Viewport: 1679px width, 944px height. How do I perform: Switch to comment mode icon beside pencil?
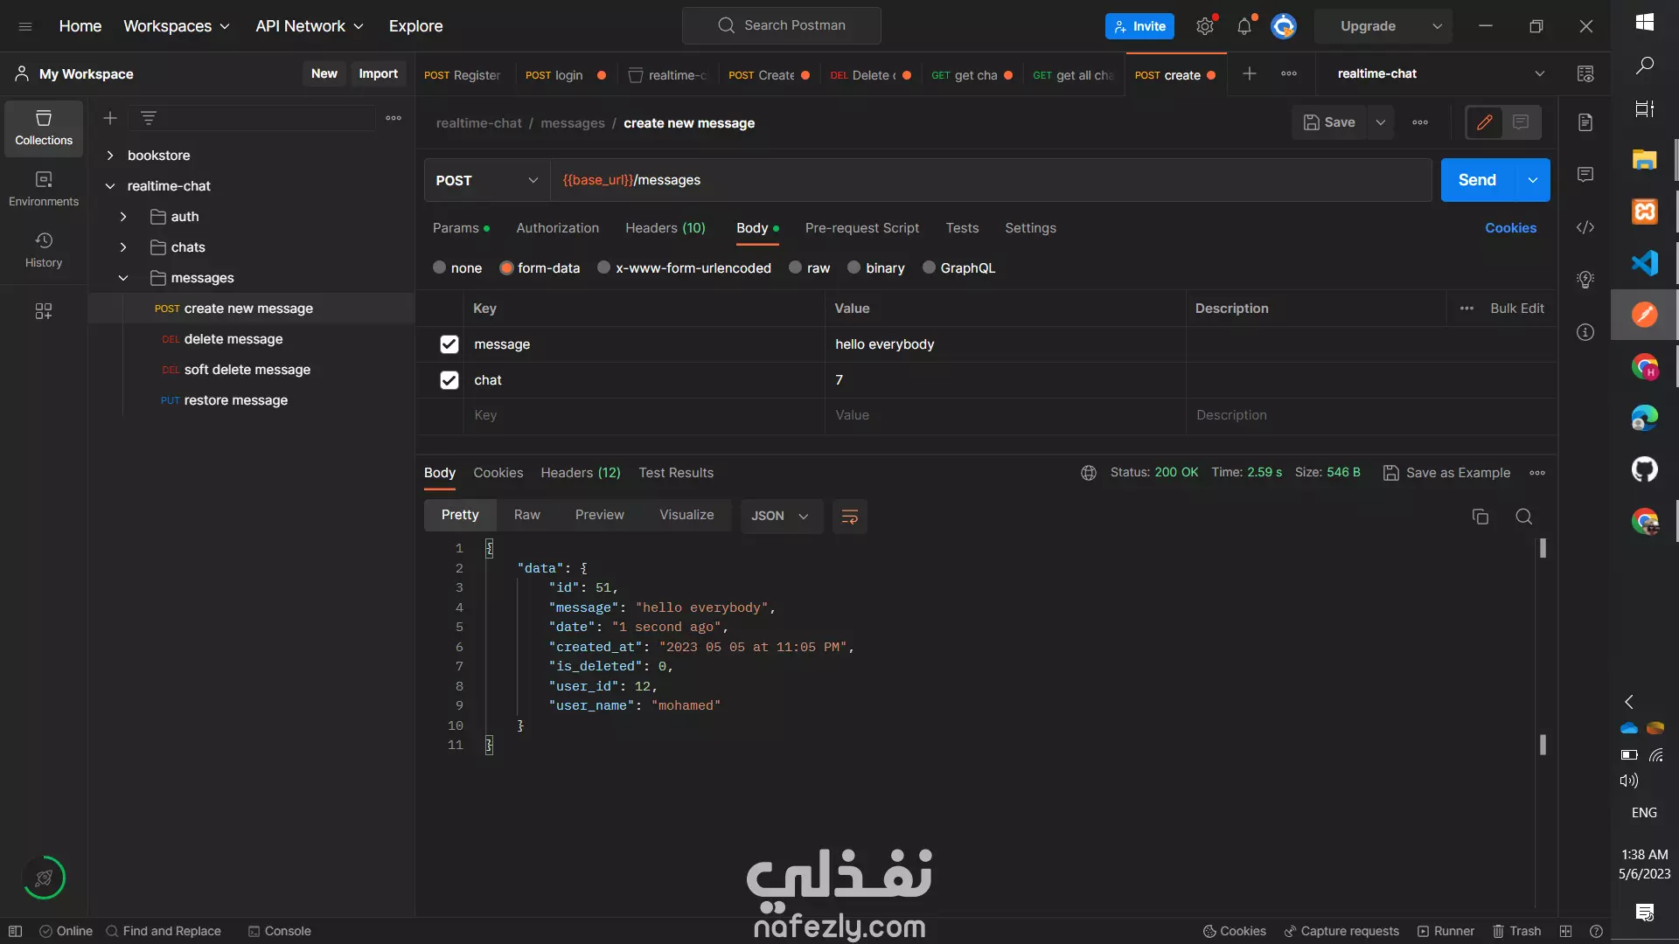click(1522, 122)
